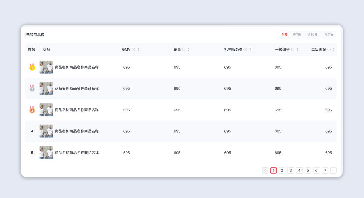Image resolution: width=364 pixels, height=198 pixels.
Task: Click the info icon beside 销量
Action: pos(184,50)
